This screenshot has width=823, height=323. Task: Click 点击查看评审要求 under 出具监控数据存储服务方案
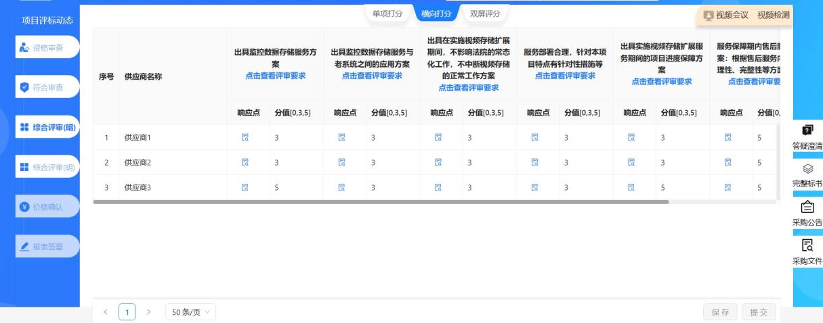[x=275, y=76]
